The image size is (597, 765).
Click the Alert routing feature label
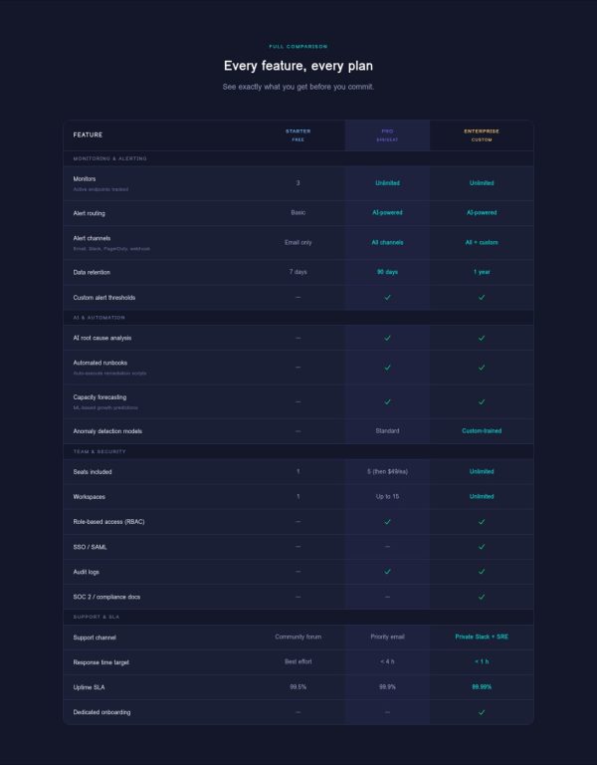pos(89,213)
